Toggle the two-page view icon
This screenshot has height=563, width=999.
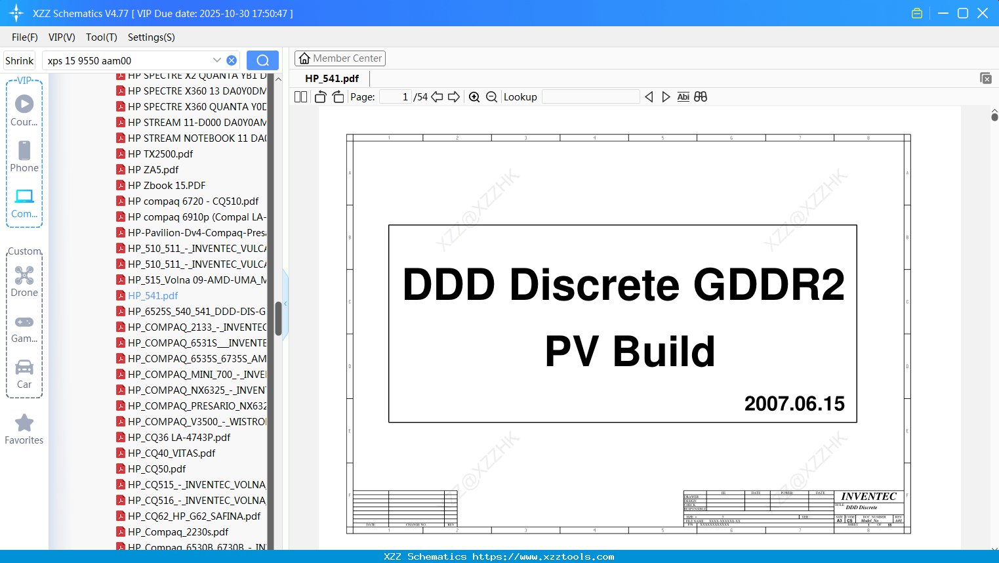click(301, 97)
